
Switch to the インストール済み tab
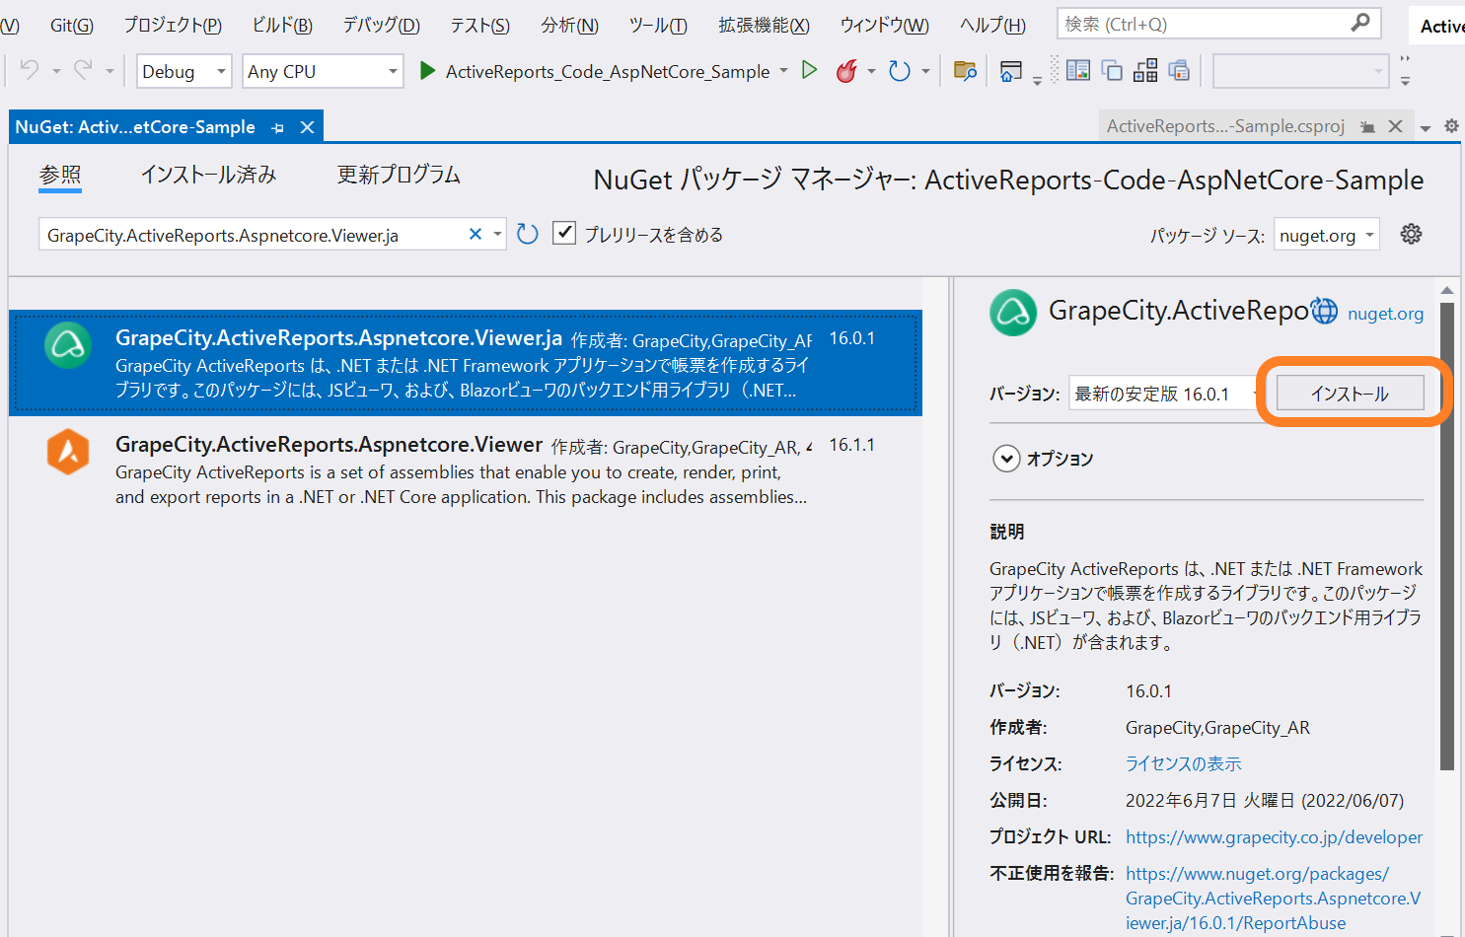tap(208, 175)
